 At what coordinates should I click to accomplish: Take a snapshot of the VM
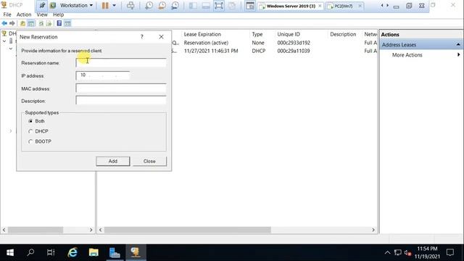click(149, 6)
